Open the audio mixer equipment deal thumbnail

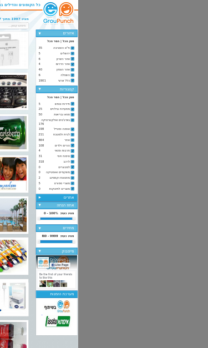point(13,92)
